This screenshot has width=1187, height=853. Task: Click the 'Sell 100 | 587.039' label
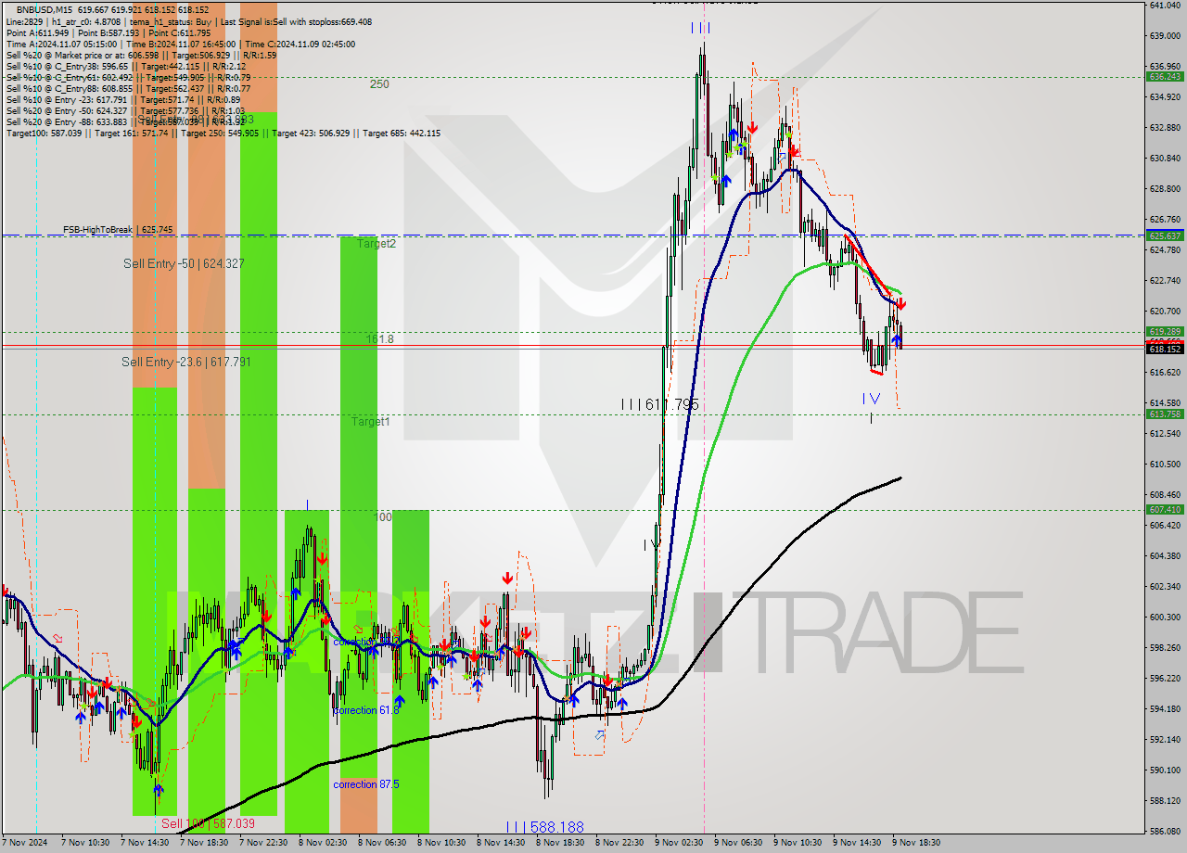click(x=208, y=823)
